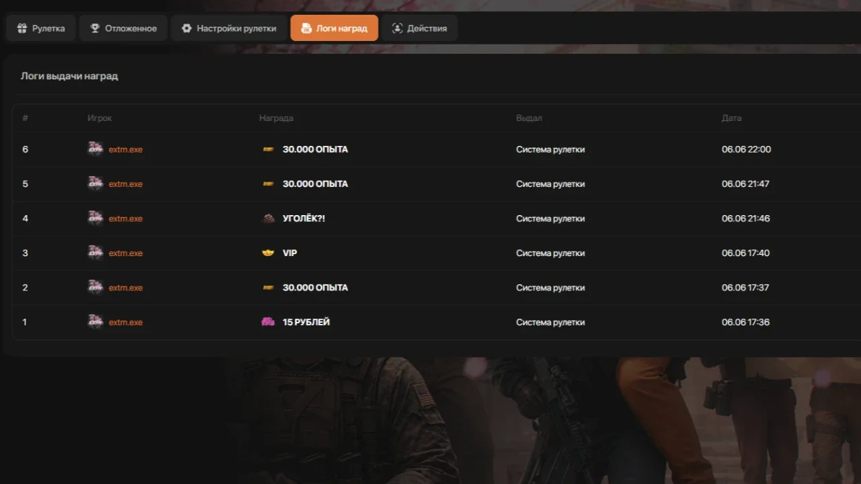Click the trophy icon on Отложенное tab
Screen dimensions: 861x484
tap(95, 28)
